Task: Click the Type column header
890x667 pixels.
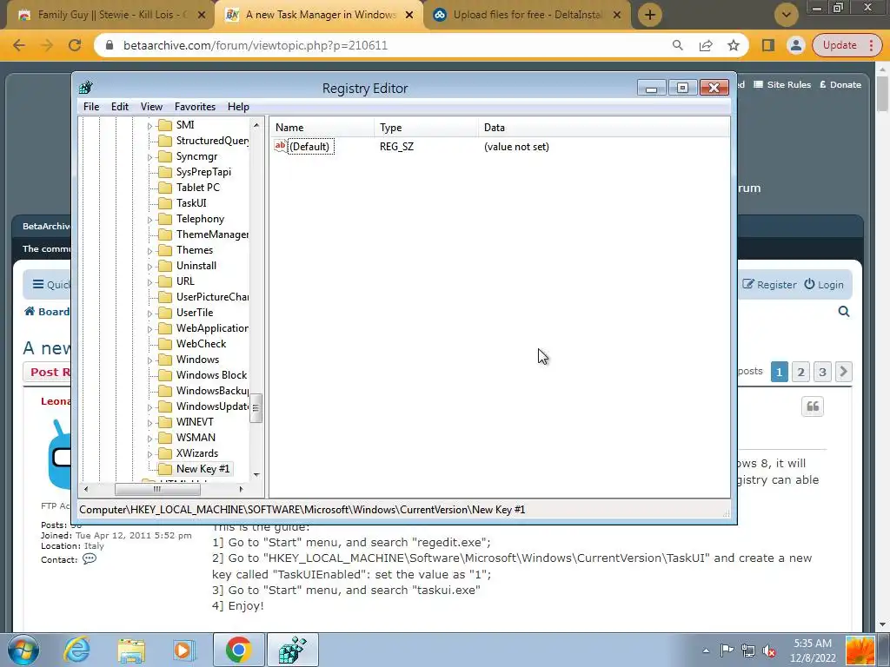Action: point(426,128)
